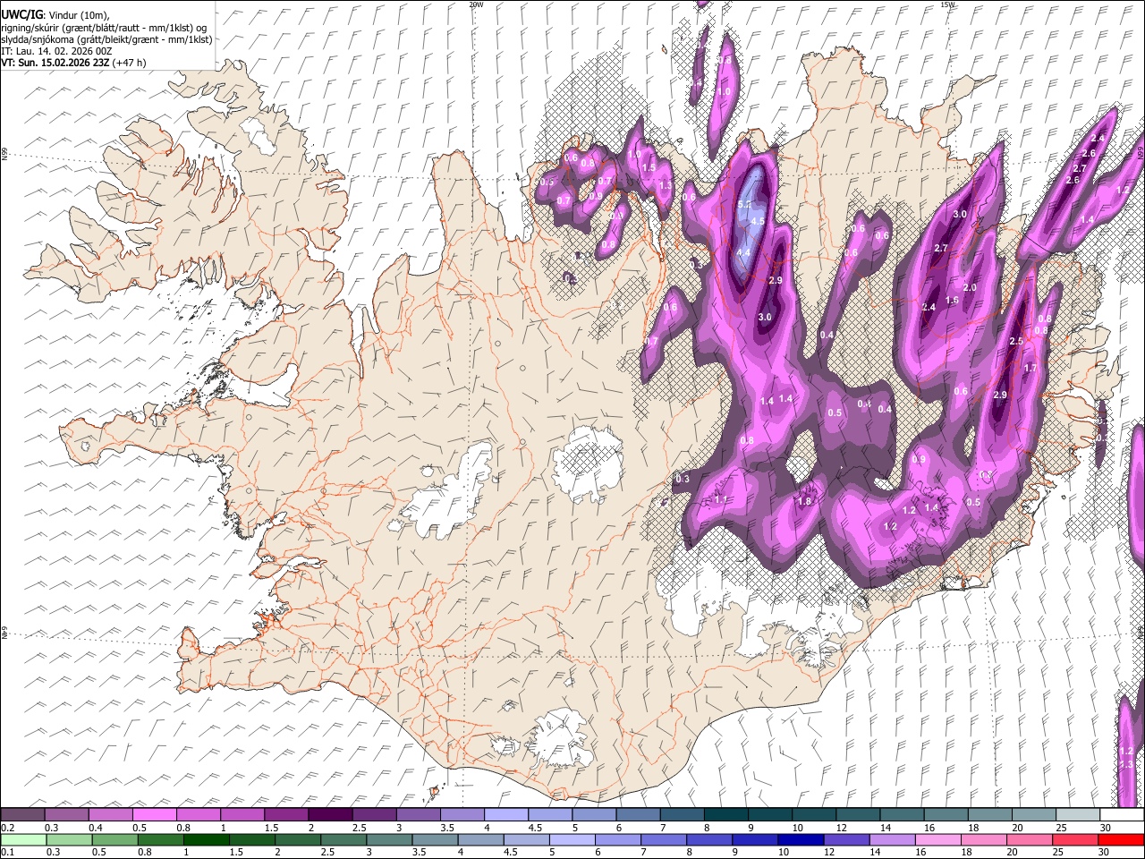Click the 'UWC/IG: Vindur (10m)' title text
The image size is (1145, 859).
[x=55, y=15]
